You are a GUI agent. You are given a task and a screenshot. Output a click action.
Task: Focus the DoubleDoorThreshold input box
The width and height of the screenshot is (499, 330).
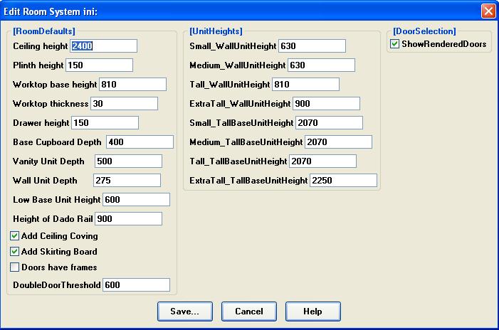point(136,285)
